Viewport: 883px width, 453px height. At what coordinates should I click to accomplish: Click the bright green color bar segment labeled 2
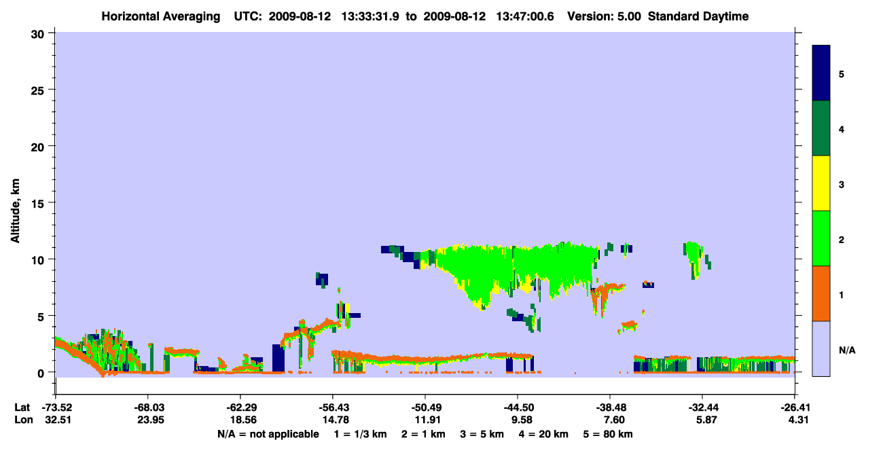(x=821, y=238)
